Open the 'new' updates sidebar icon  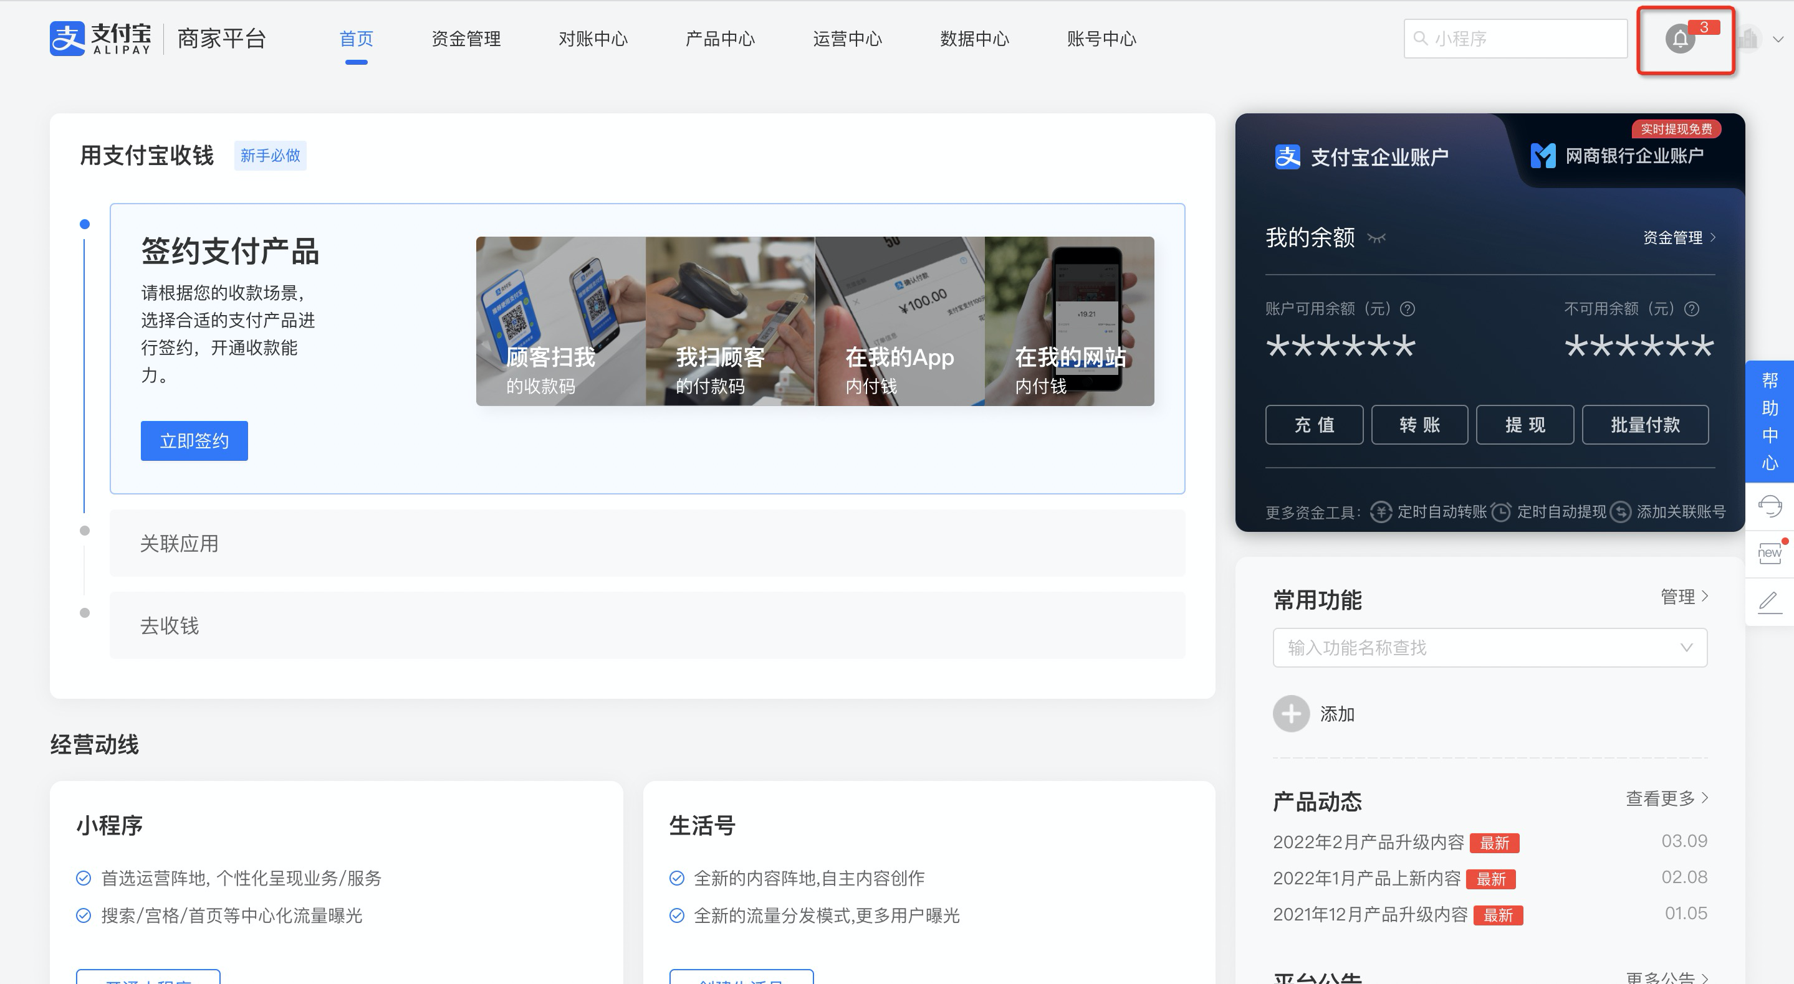pos(1770,552)
